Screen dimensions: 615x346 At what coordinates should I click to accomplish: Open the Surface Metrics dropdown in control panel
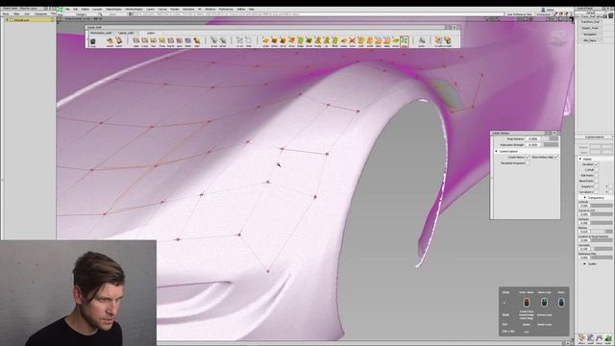click(x=594, y=136)
